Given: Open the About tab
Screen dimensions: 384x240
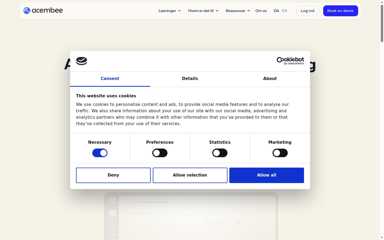Looking at the screenshot, I should (270, 79).
